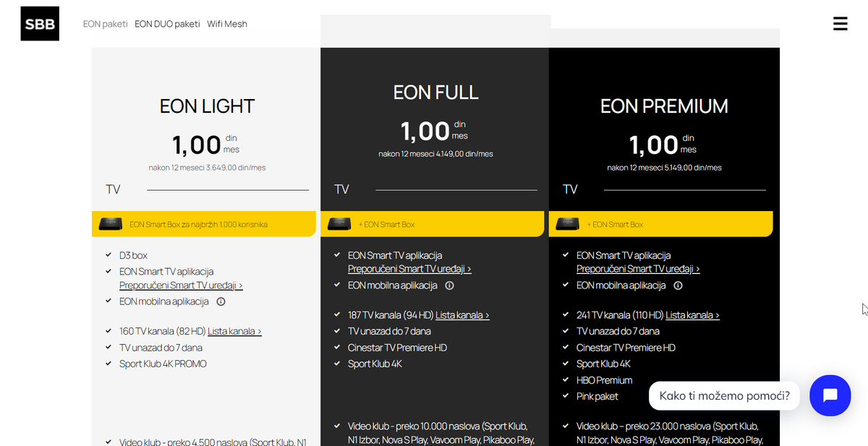Click the TV section label in EON PREMIUM
The height and width of the screenshot is (446, 868).
click(x=570, y=189)
